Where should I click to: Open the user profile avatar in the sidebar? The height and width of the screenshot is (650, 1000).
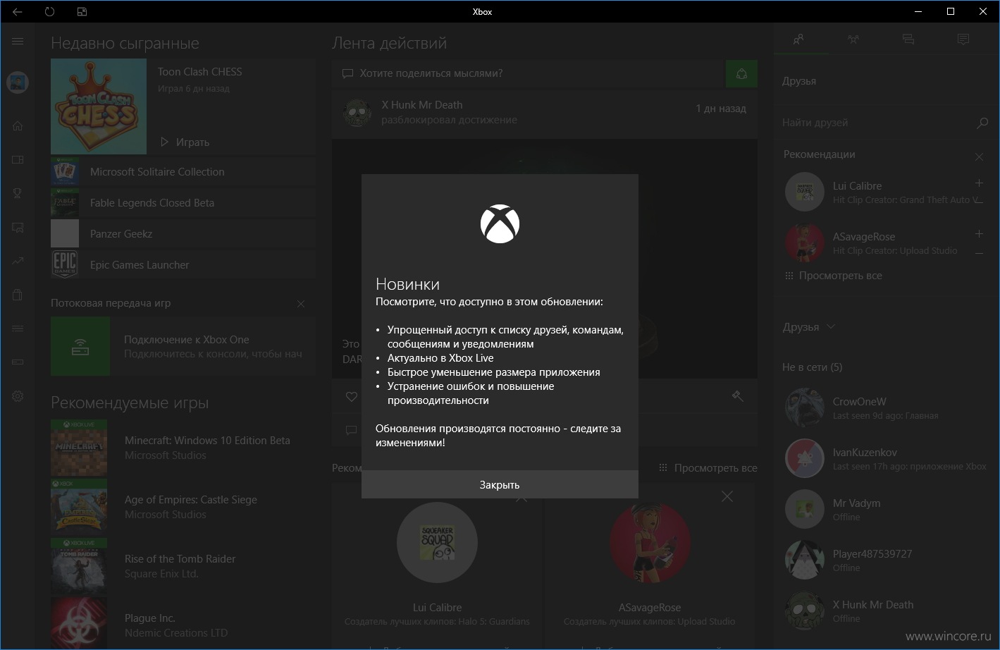(x=18, y=82)
